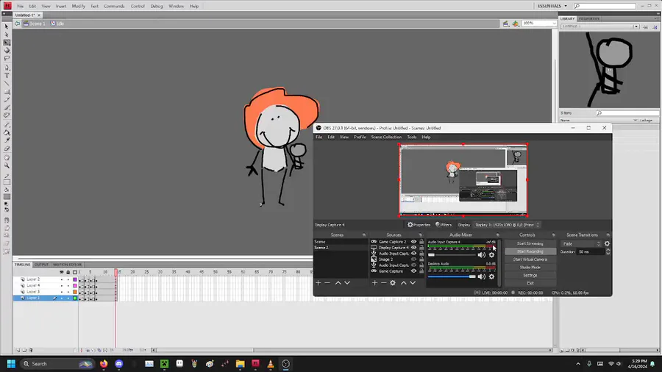Screen dimensions: 662x372
Task: Toggle visibility eye of Game Capture 2 source
Action: [x=413, y=242]
